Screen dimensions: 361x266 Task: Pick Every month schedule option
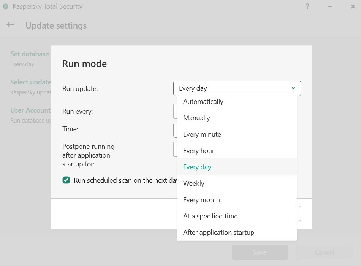point(237,200)
